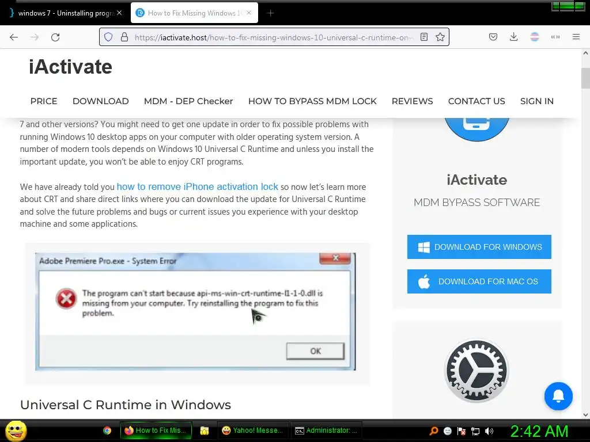Screen dimensions: 590x442
Task: Open the network tray icon
Action: point(475,431)
